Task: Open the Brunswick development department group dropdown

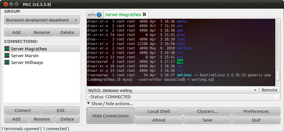Action: pyautogui.click(x=42, y=20)
